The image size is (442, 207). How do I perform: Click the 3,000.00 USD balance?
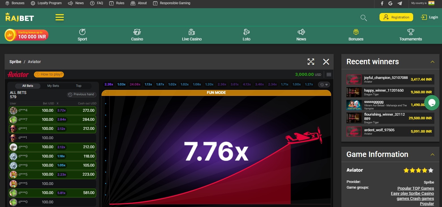pyautogui.click(x=308, y=74)
